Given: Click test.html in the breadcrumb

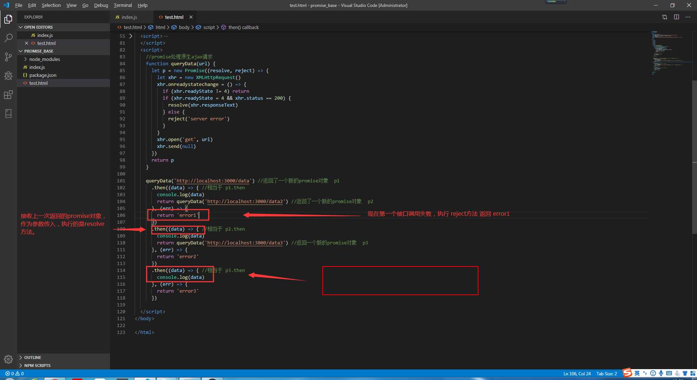Looking at the screenshot, I should coord(130,27).
